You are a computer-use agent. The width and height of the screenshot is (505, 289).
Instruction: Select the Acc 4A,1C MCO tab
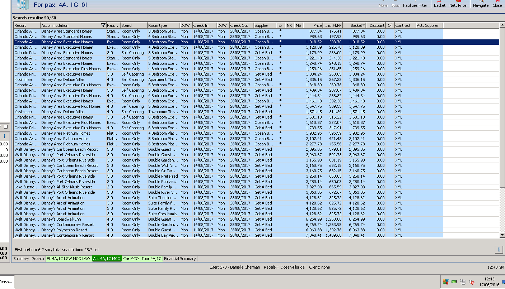[107, 259]
